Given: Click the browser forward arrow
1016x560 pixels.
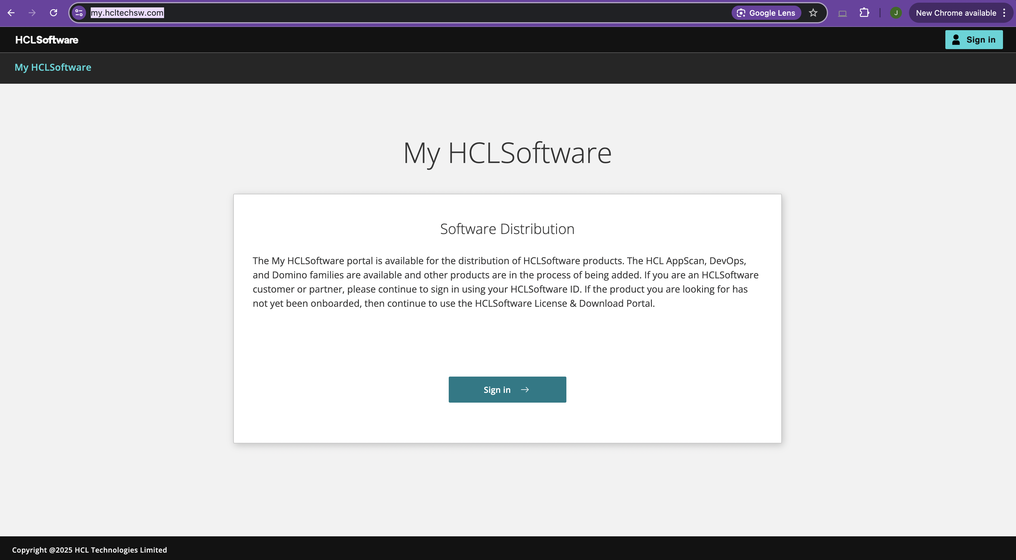Looking at the screenshot, I should point(32,13).
